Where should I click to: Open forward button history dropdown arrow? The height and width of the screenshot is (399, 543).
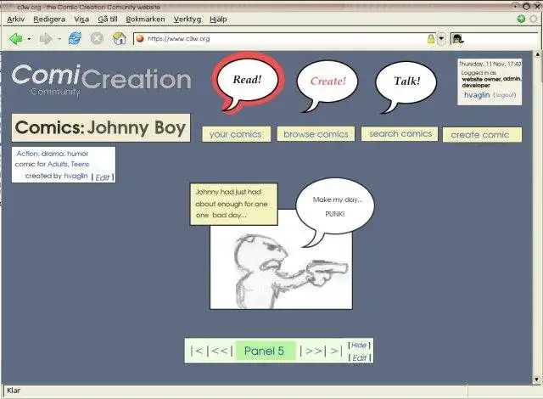(x=59, y=39)
